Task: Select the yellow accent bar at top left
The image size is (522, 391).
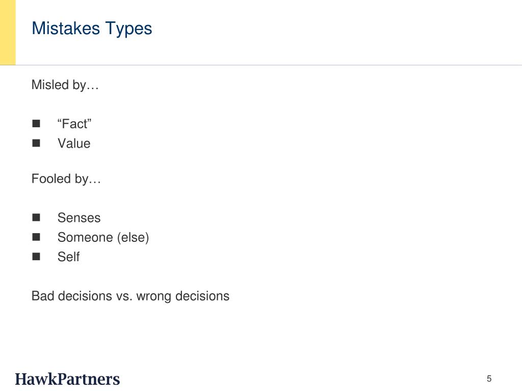Action: pyautogui.click(x=8, y=32)
